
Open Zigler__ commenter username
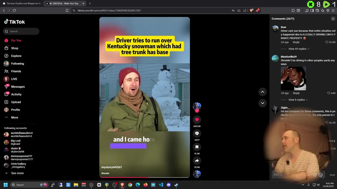pos(285,108)
